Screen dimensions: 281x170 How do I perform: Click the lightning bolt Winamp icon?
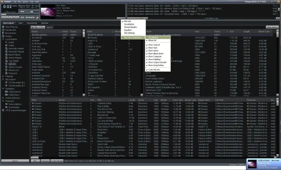37,18
